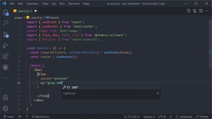Click the opening <Box> tag

(38, 70)
